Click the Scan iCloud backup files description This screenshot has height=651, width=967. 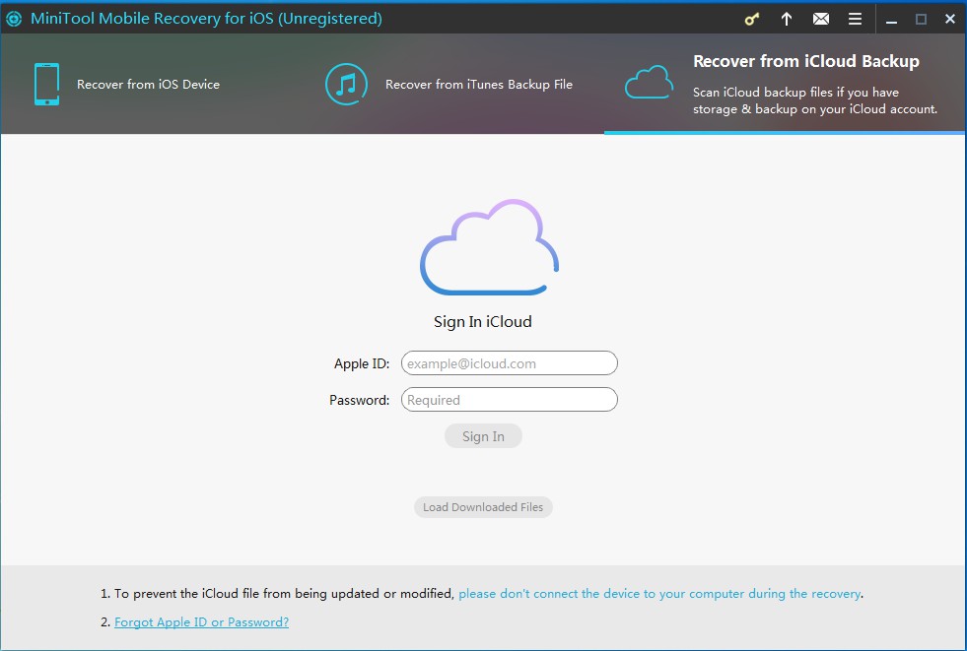(814, 100)
